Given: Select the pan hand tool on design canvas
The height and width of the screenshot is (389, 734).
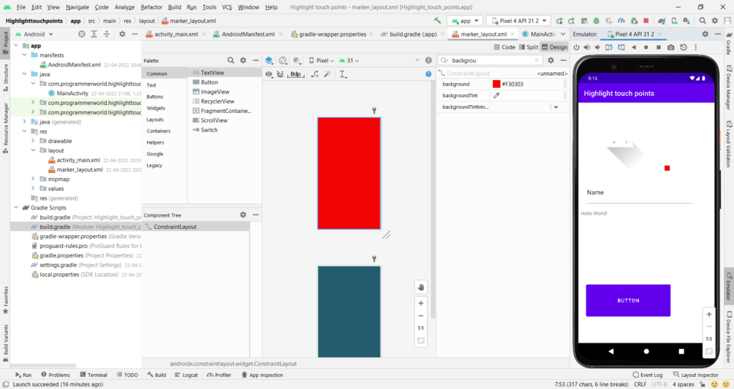Looking at the screenshot, I should point(421,287).
